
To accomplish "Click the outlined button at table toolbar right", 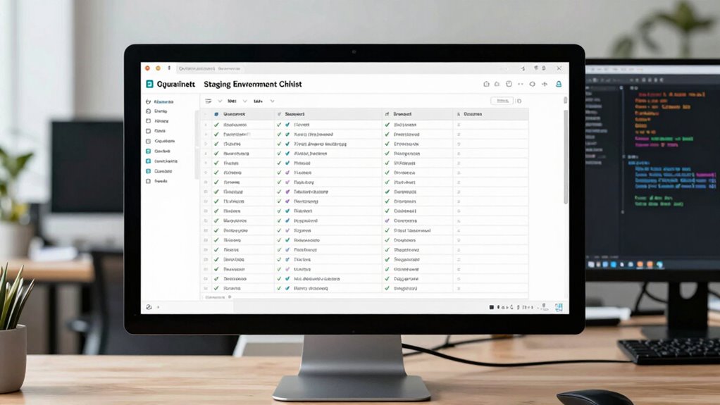I will pos(502,101).
